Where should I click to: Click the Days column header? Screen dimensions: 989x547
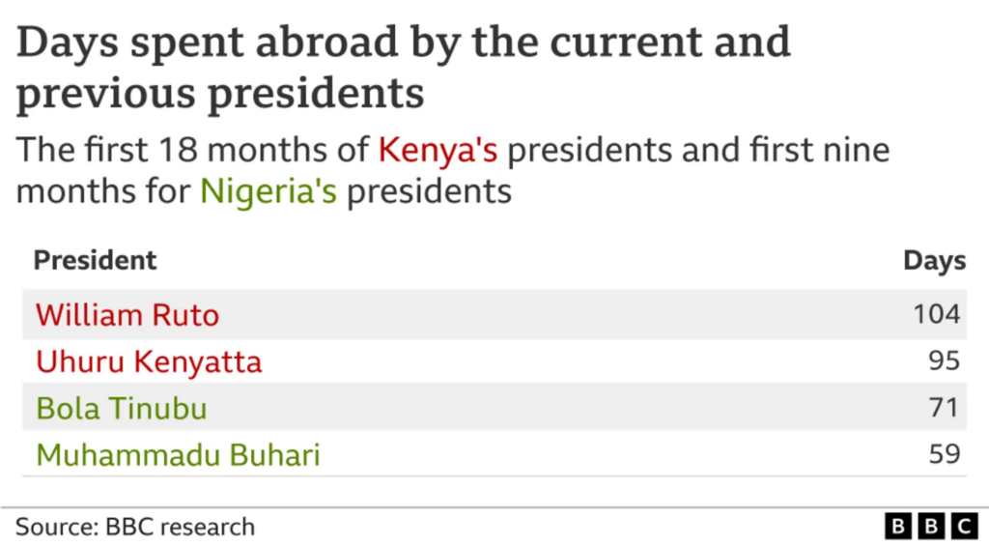[x=934, y=260]
